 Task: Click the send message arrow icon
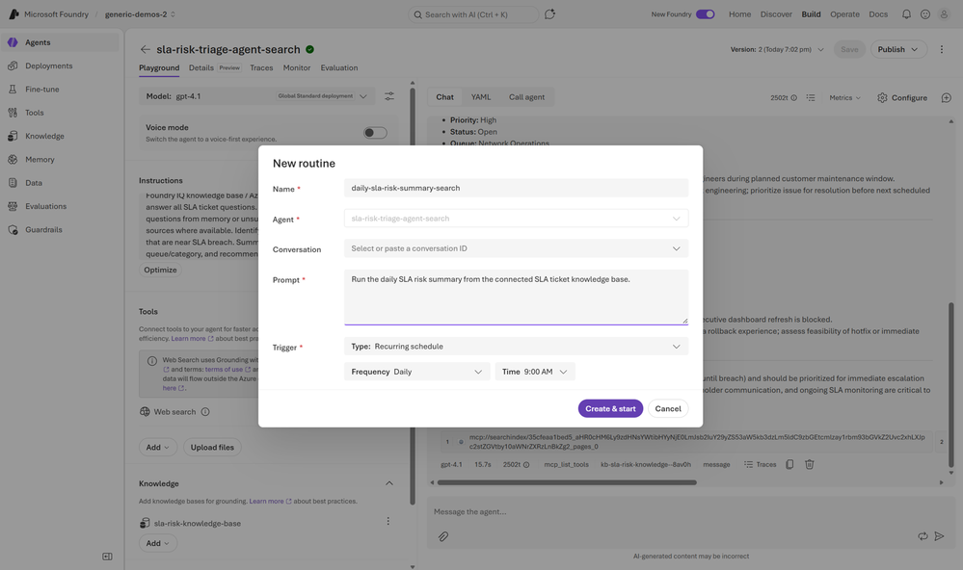(x=939, y=536)
